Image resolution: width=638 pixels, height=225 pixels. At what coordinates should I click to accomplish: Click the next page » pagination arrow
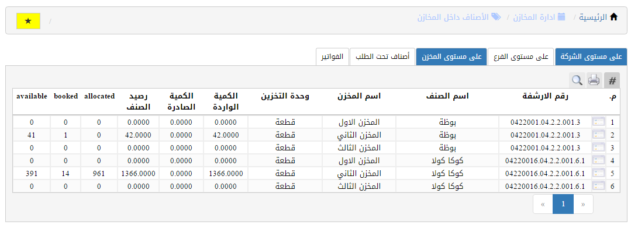(x=583, y=204)
